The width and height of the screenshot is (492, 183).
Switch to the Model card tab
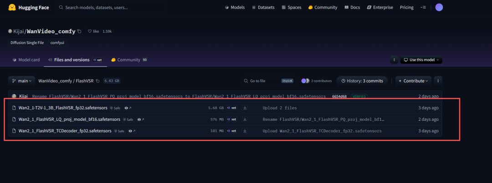(26, 60)
